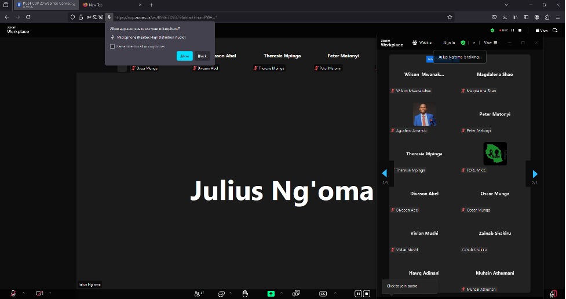Open the Chat panel icon
Image resolution: width=566 pixels, height=299 pixels.
click(221, 294)
